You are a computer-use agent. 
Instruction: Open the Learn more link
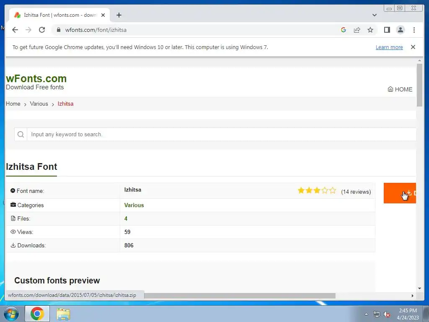pos(389,47)
